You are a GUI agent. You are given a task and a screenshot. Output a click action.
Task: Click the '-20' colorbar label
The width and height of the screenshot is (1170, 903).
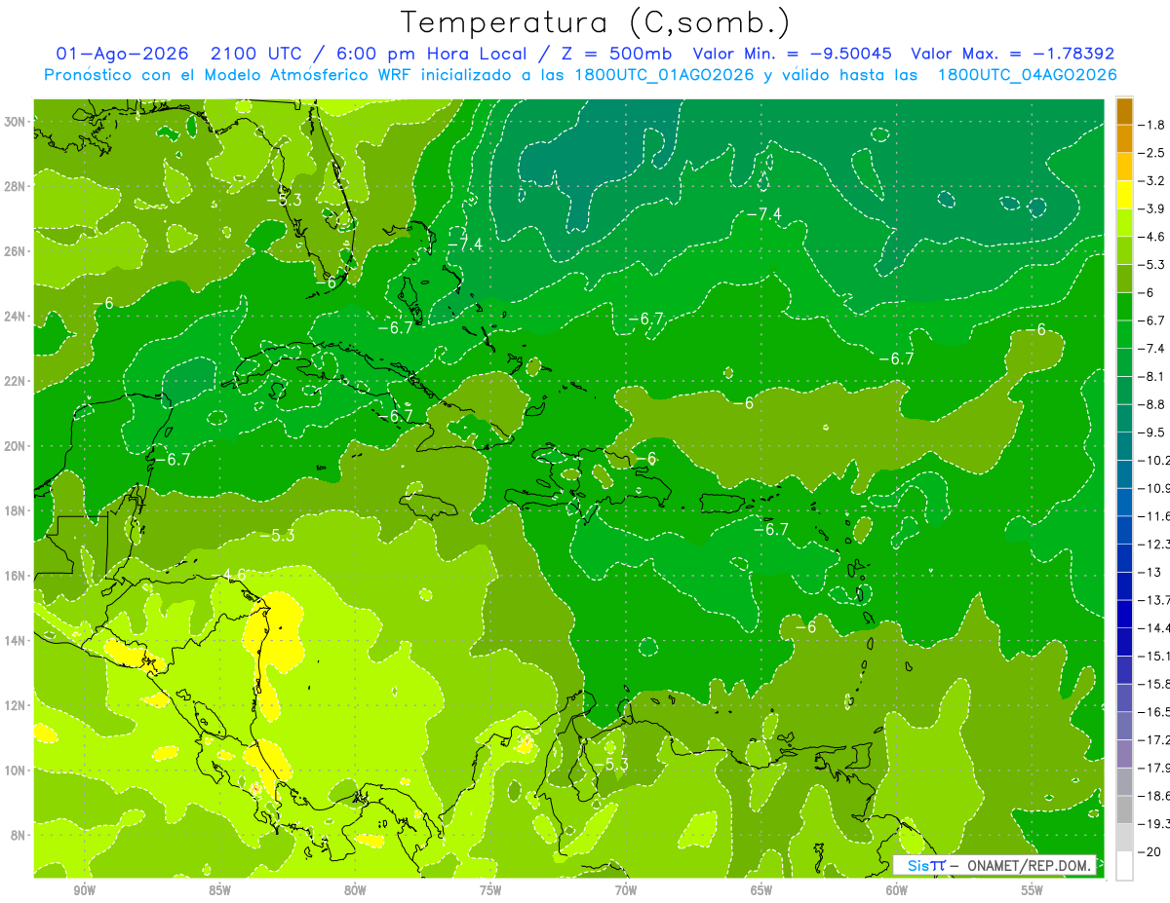(1149, 851)
